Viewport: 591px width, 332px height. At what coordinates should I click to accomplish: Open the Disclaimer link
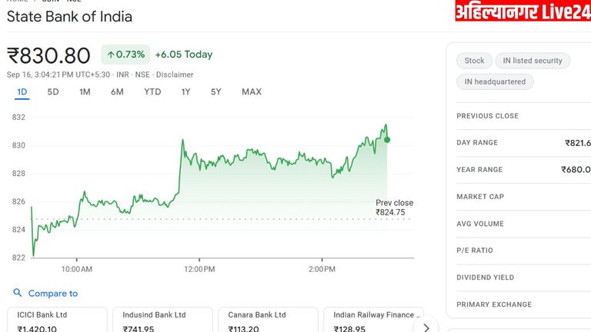click(x=175, y=75)
